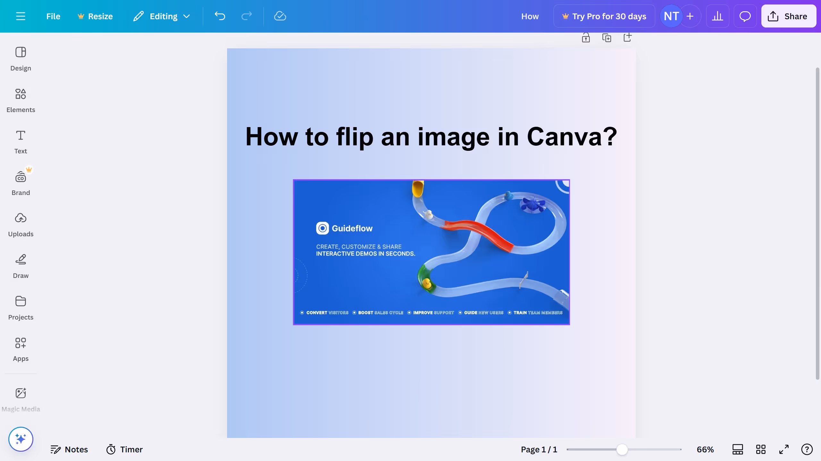
Task: Open the Projects panel
Action: point(21,307)
